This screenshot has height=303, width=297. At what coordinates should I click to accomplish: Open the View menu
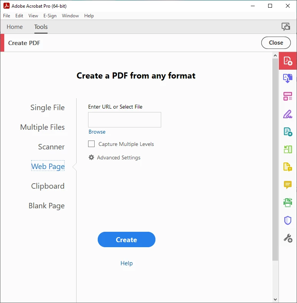point(33,16)
